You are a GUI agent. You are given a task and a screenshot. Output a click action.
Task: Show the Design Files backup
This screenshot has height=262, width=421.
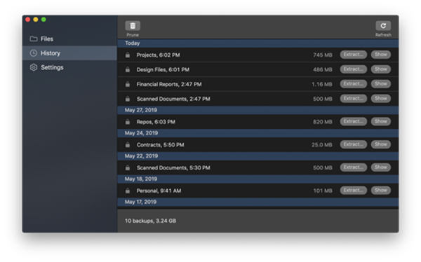point(381,69)
